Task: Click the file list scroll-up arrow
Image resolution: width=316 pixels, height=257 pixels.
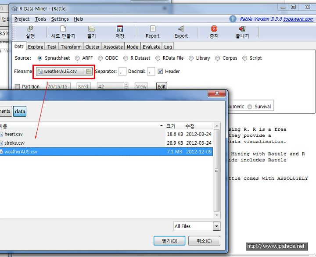Action: (217, 126)
